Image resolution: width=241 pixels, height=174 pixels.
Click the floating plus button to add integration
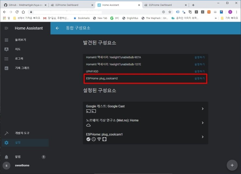pos(232,165)
